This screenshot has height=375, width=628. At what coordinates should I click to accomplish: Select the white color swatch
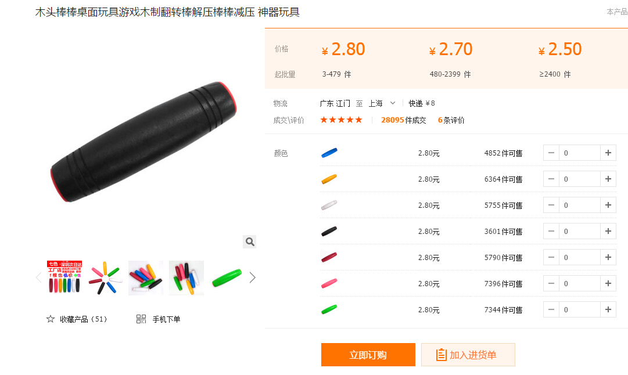click(329, 205)
